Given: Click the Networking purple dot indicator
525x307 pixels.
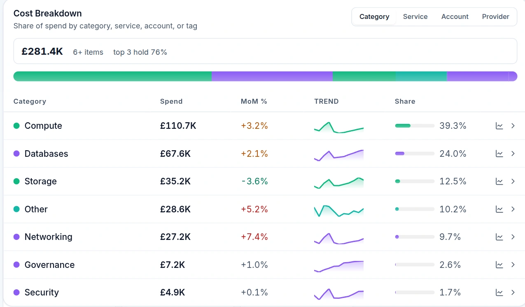Looking at the screenshot, I should pos(16,237).
